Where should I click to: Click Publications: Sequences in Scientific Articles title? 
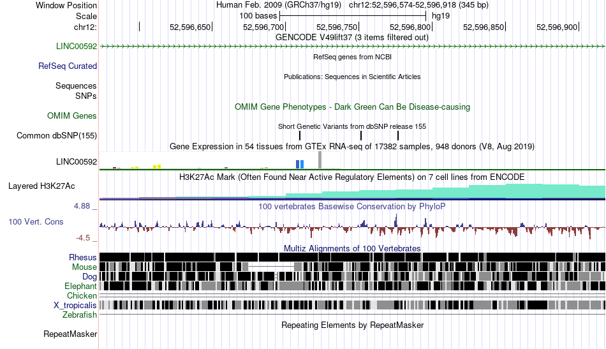coord(352,77)
